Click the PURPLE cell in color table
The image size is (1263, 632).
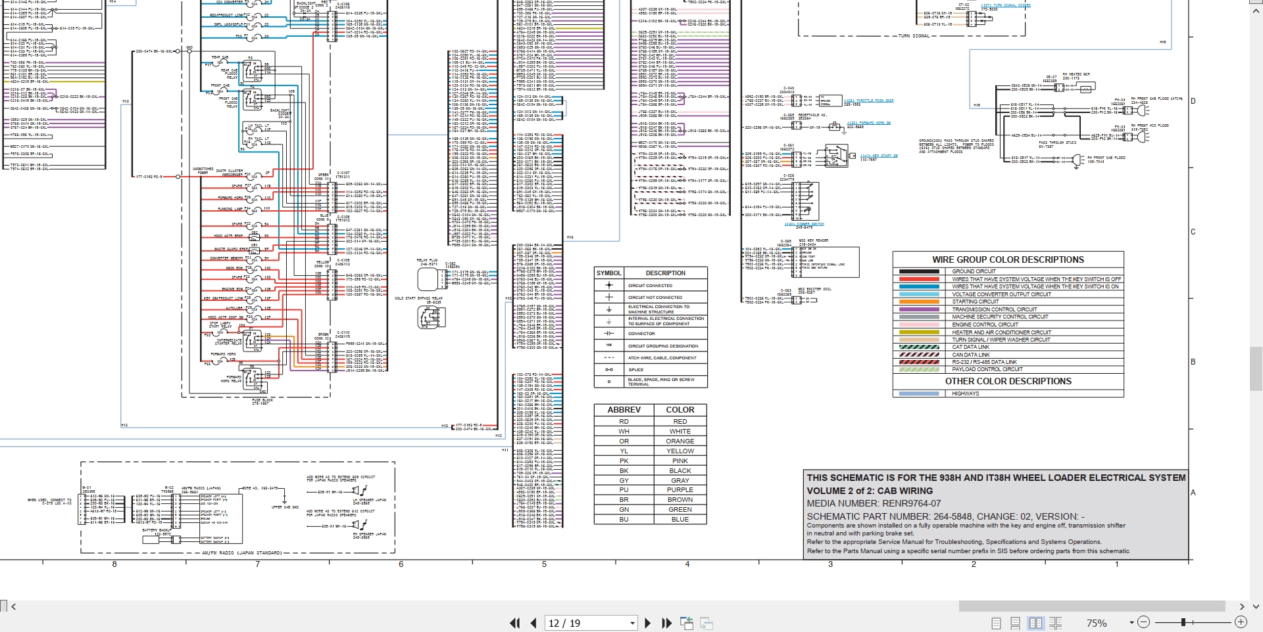click(680, 490)
